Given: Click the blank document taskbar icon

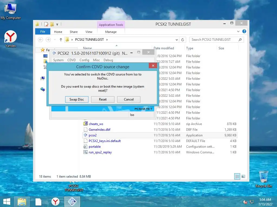Looking at the screenshot, I should (38, 202).
